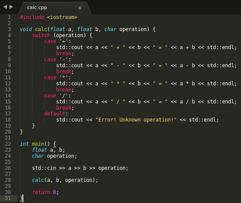Click 'switch' keyword on line 4
This screenshot has width=241, height=203.
tap(41, 35)
